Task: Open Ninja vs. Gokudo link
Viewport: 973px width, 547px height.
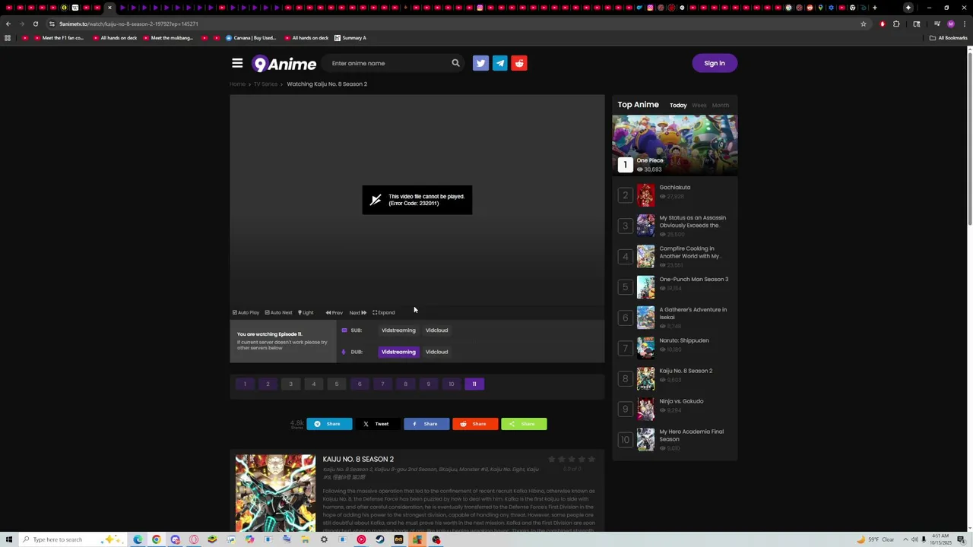Action: pos(681,401)
